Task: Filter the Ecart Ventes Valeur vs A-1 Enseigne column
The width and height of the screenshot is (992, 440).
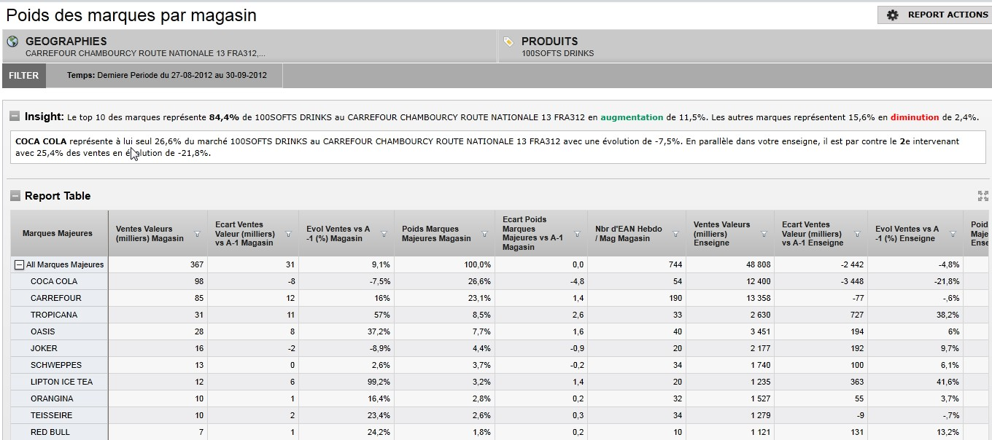Action: point(856,234)
